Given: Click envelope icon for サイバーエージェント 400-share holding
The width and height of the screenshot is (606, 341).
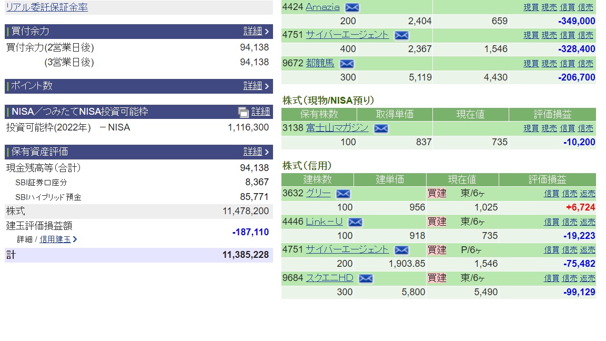Looking at the screenshot, I should point(401,36).
